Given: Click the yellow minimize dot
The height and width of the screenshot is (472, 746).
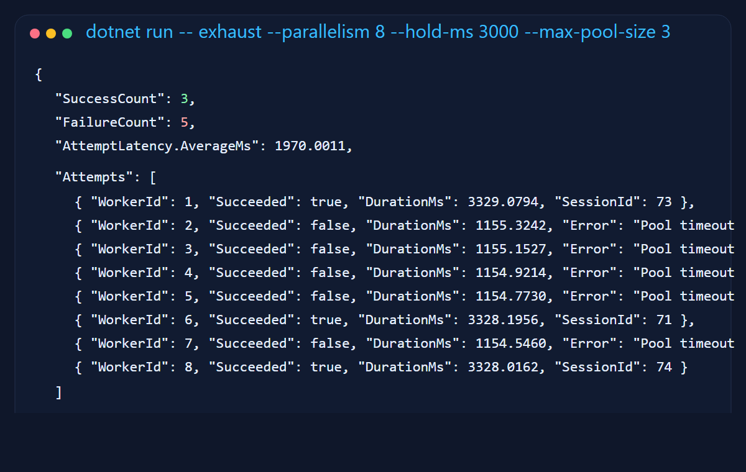Looking at the screenshot, I should (51, 34).
